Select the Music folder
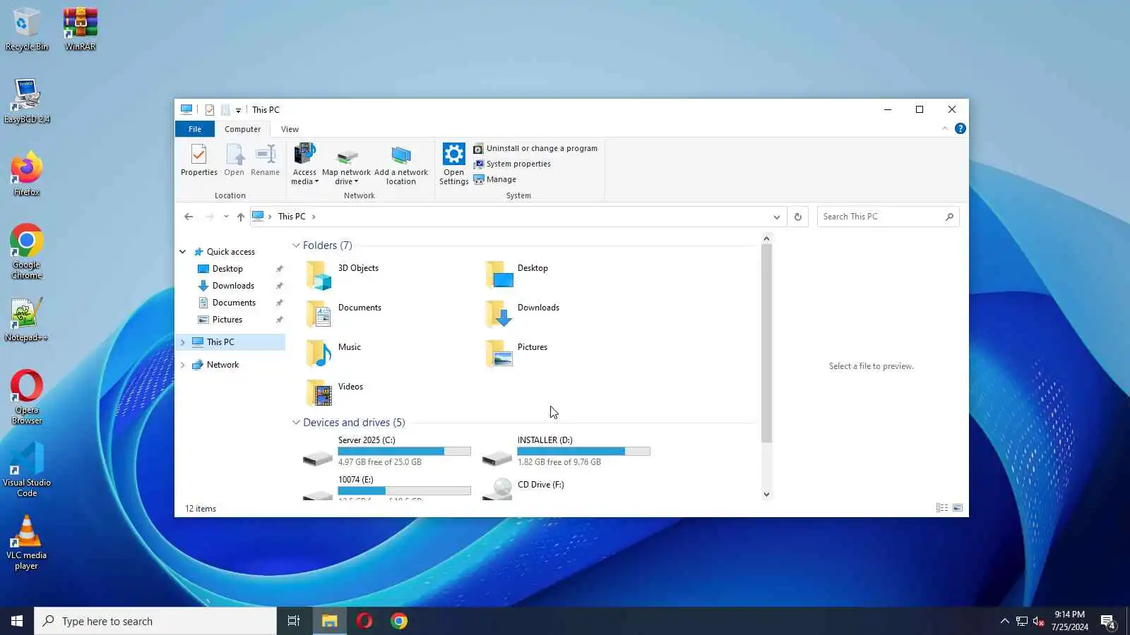 pyautogui.click(x=333, y=353)
